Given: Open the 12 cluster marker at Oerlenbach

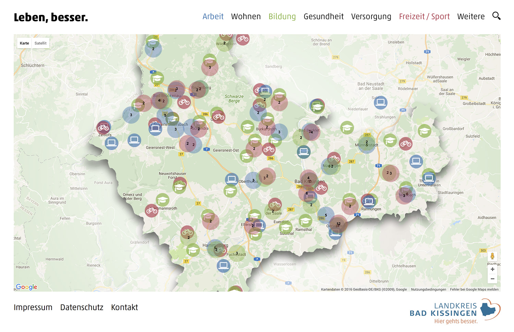Looking at the screenshot, I should click(x=339, y=224).
